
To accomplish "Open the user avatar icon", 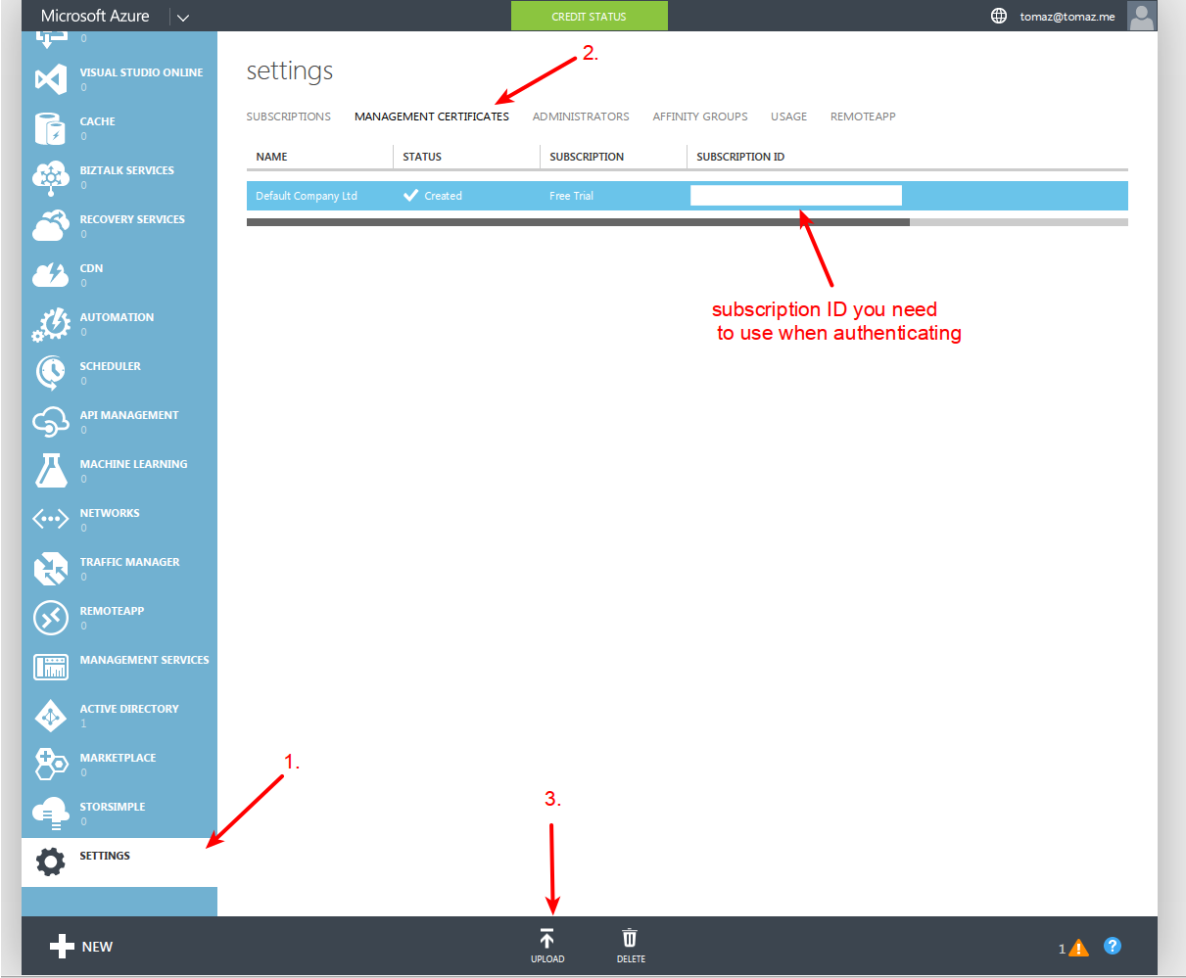I will coord(1142,16).
